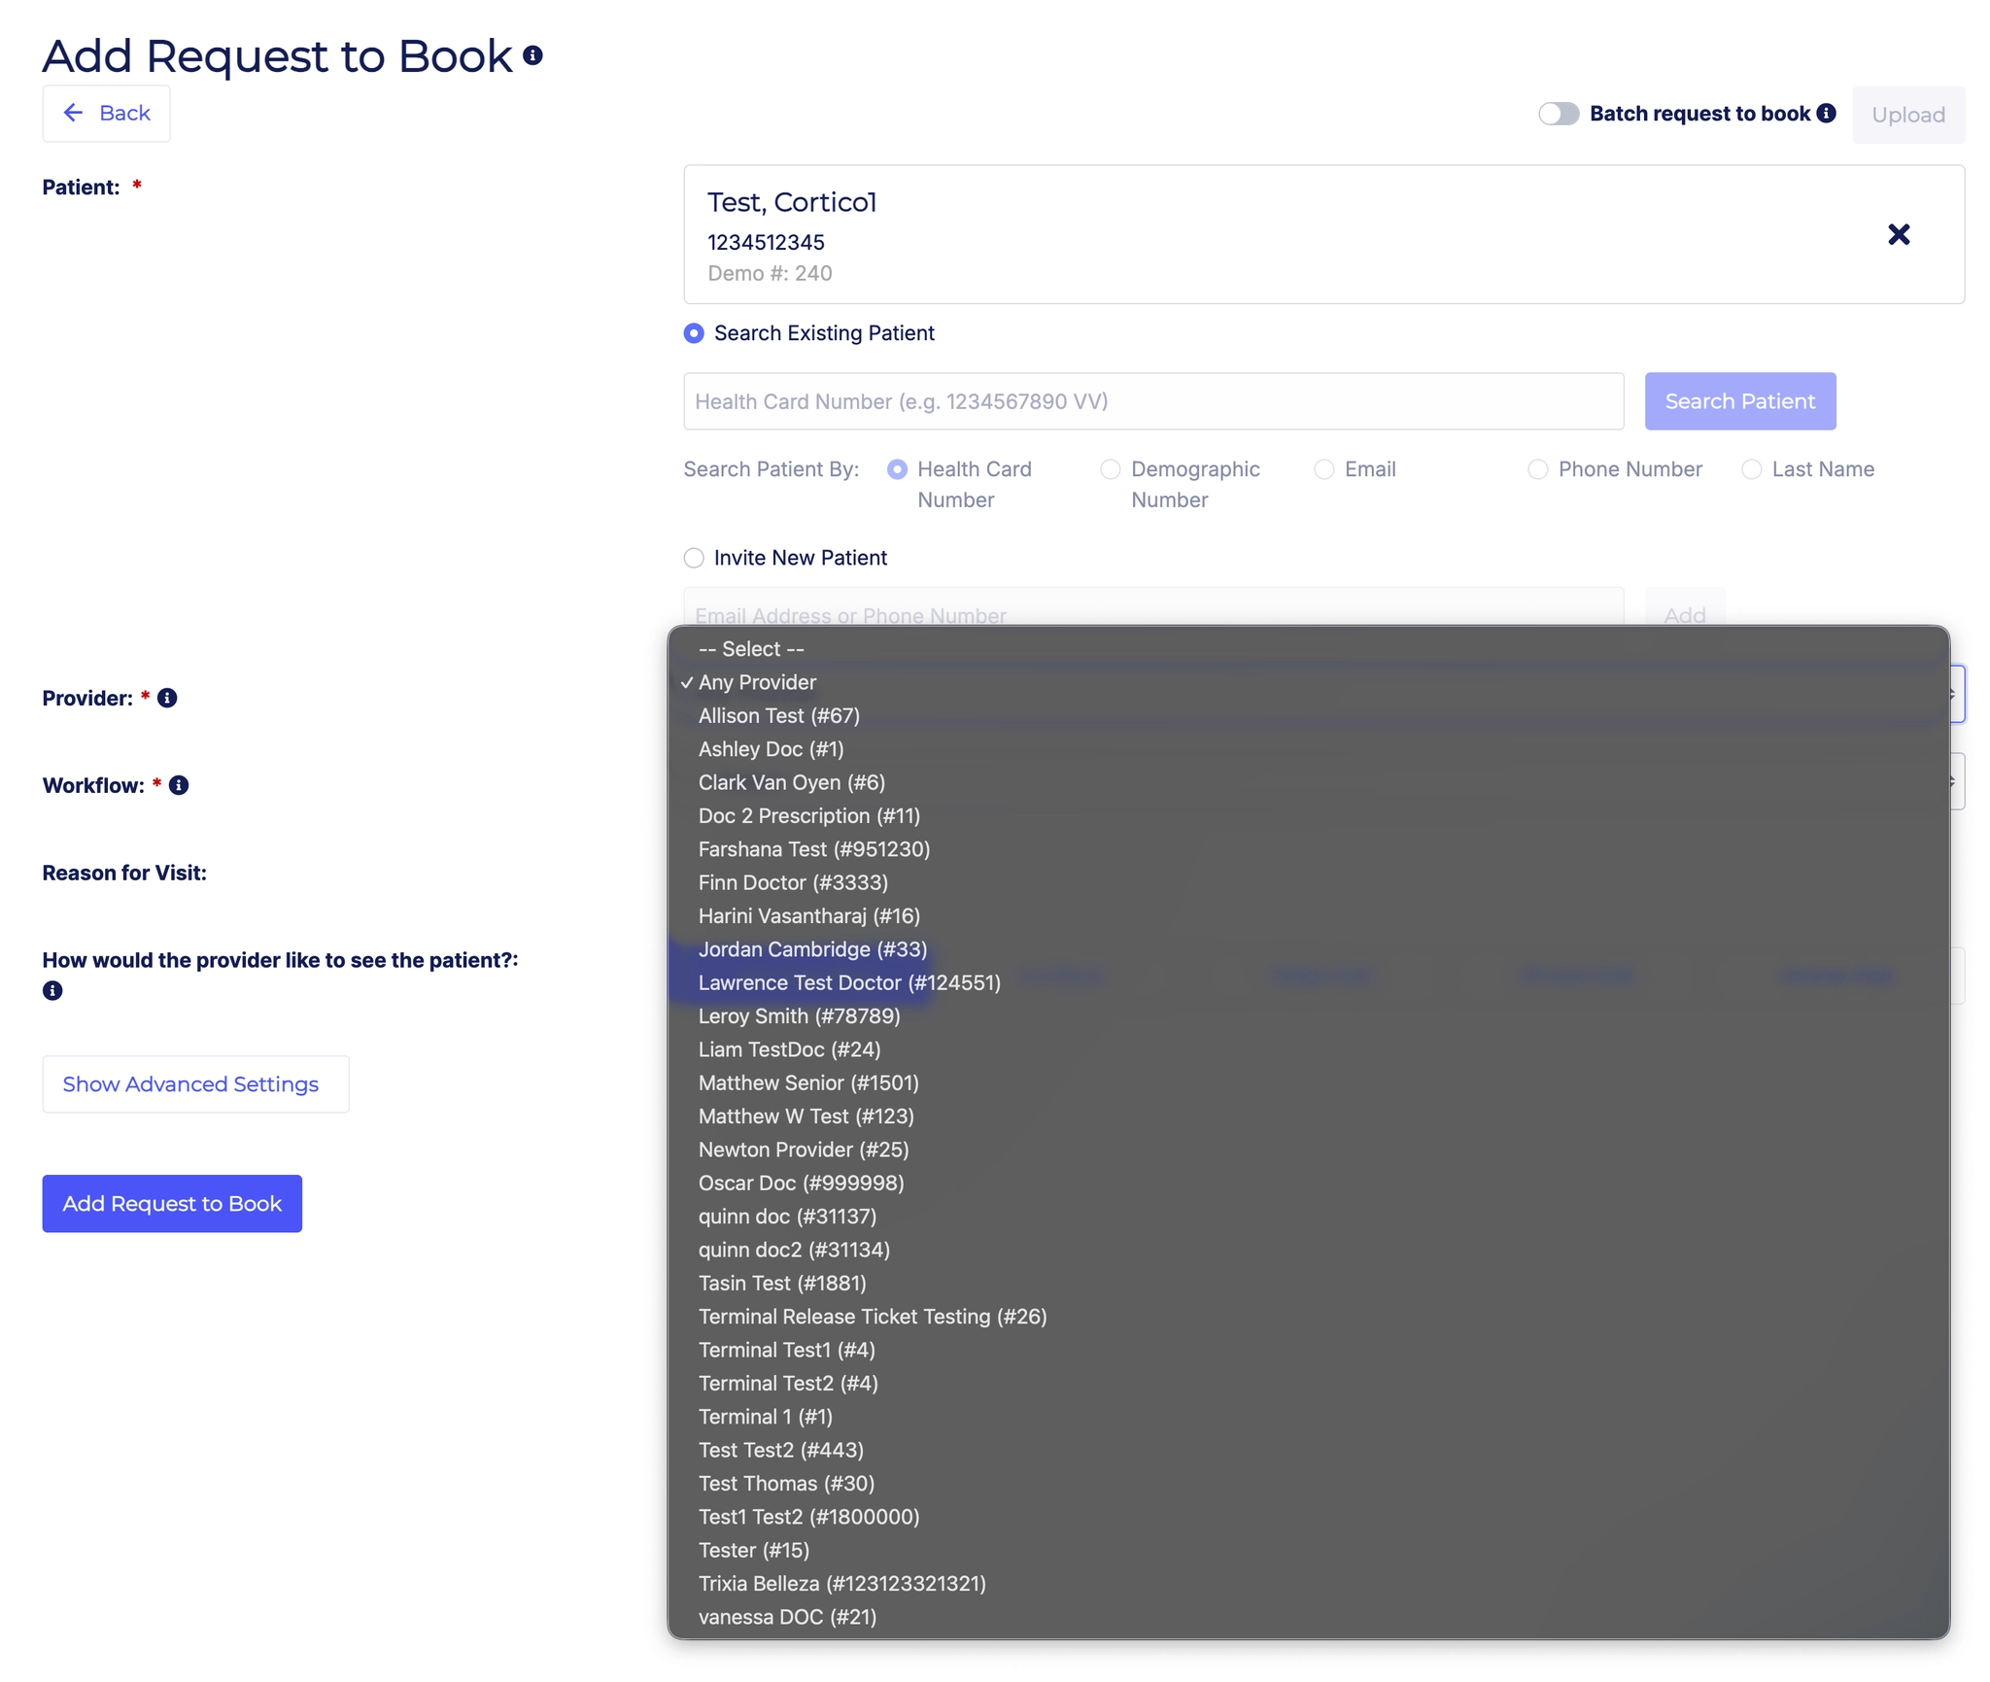This screenshot has width=1990, height=1682.
Task: Choose Lawrence Test Doctor (#124551)
Action: (x=1308, y=982)
